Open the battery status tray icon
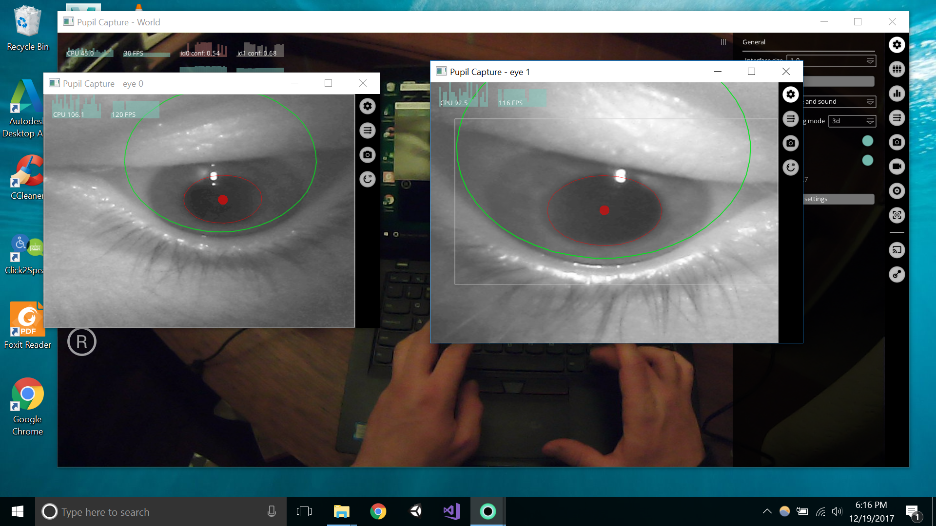 802,511
